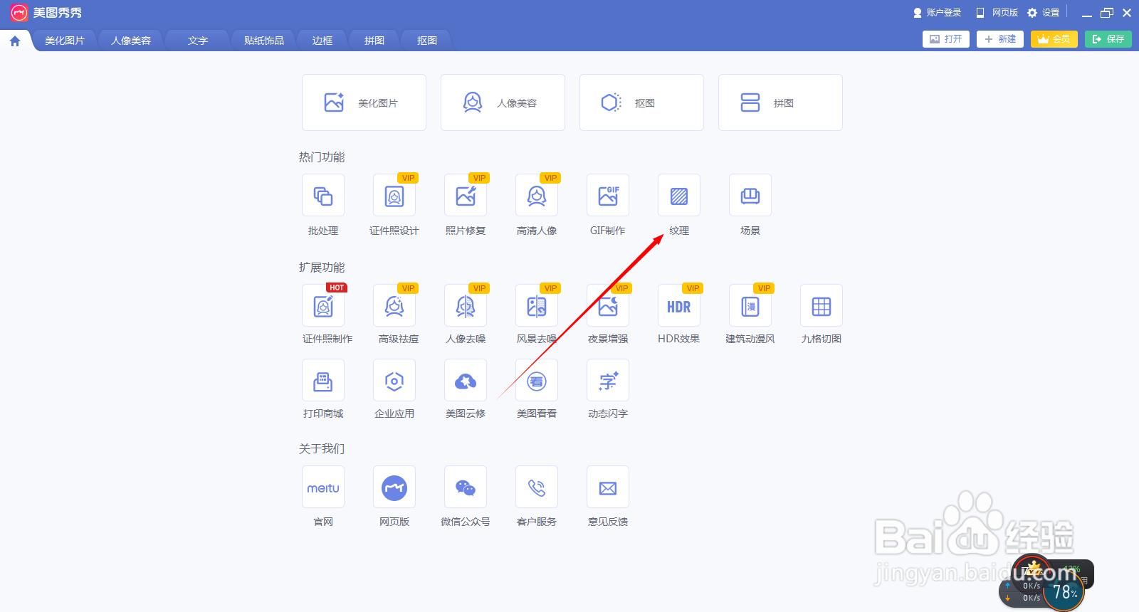The height and width of the screenshot is (612, 1139).
Task: Open the 网页版 web version under 关于我们
Action: [x=394, y=487]
